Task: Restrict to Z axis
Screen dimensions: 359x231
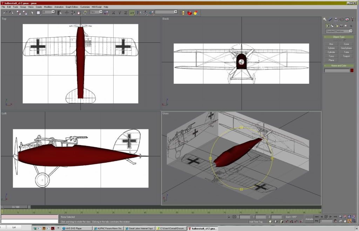Action: click(126, 13)
